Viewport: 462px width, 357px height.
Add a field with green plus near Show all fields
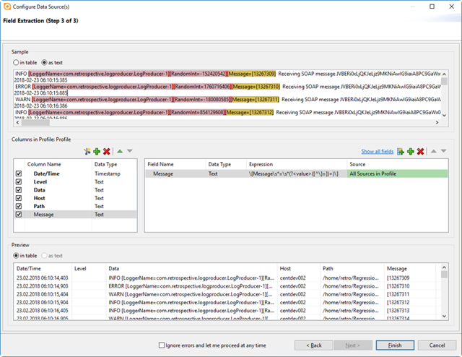pyautogui.click(x=411, y=151)
